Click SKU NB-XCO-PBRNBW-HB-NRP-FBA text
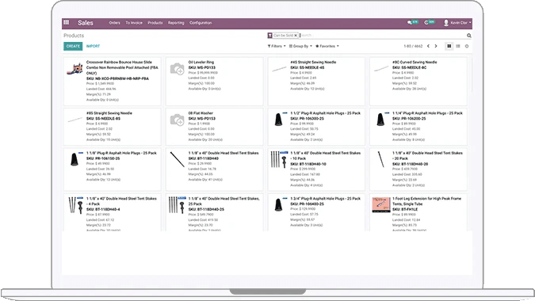This screenshot has width=535, height=301. pos(117,78)
